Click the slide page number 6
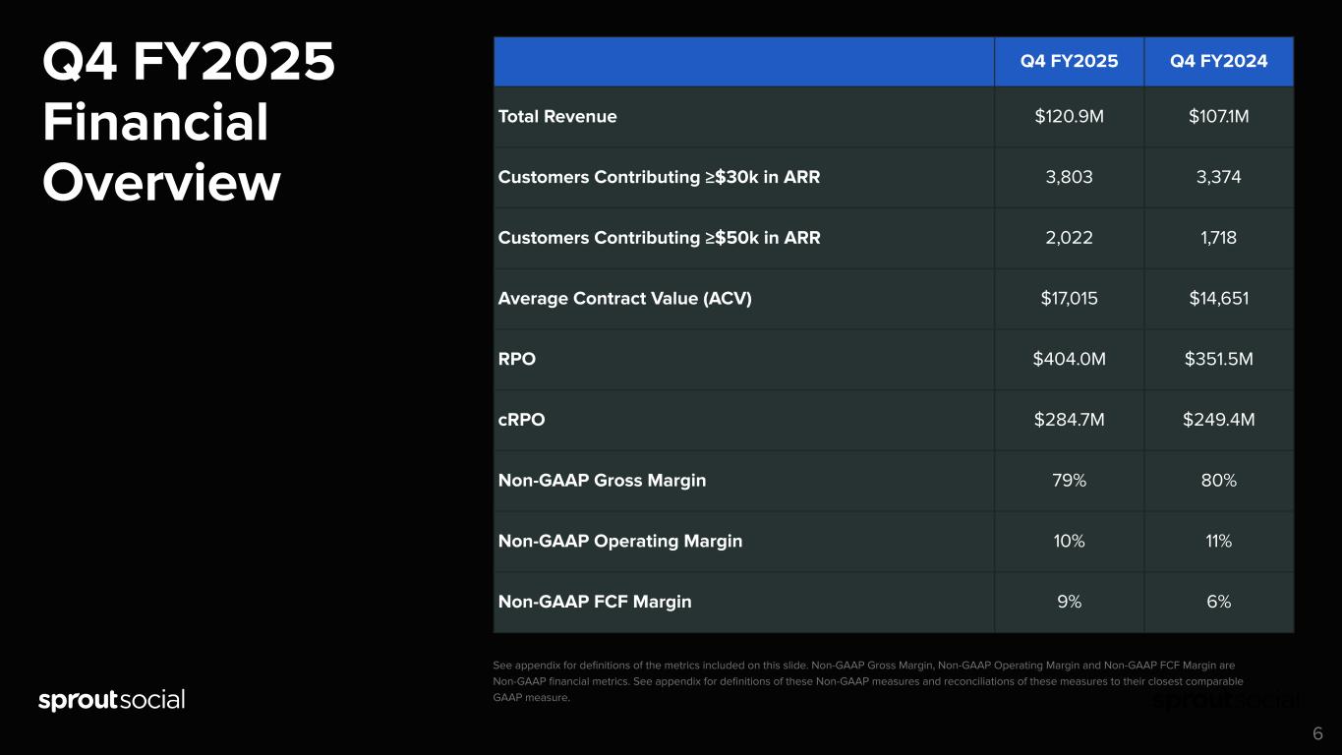The width and height of the screenshot is (1342, 755). pos(1317,733)
